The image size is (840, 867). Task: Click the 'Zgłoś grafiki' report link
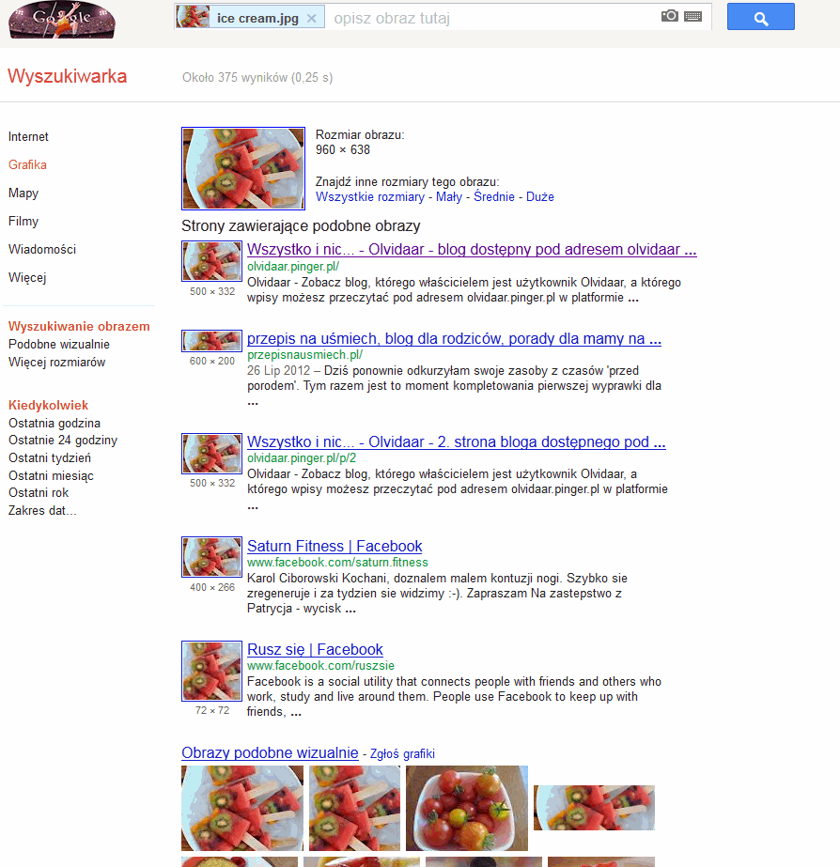tap(402, 754)
